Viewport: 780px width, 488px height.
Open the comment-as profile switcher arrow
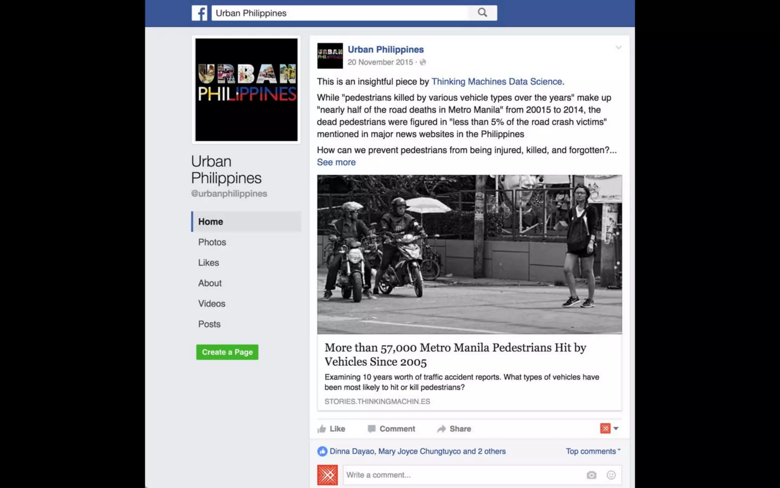click(x=616, y=429)
